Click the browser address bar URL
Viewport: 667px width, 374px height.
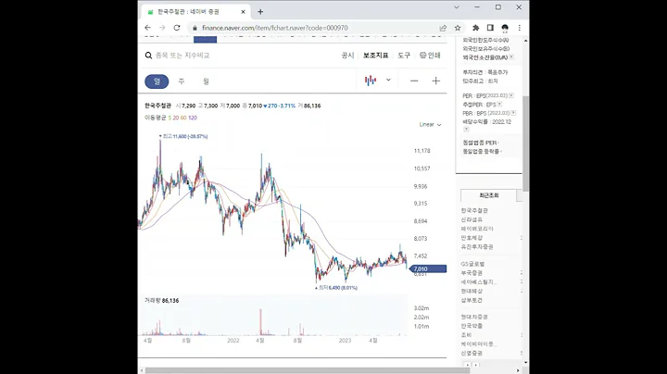point(275,28)
